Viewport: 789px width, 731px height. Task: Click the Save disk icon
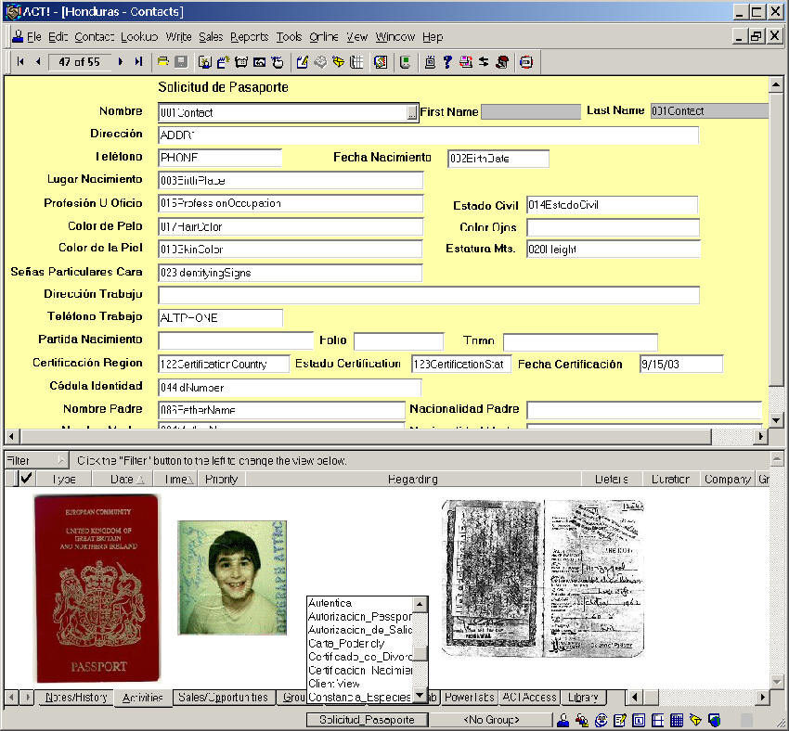[181, 62]
